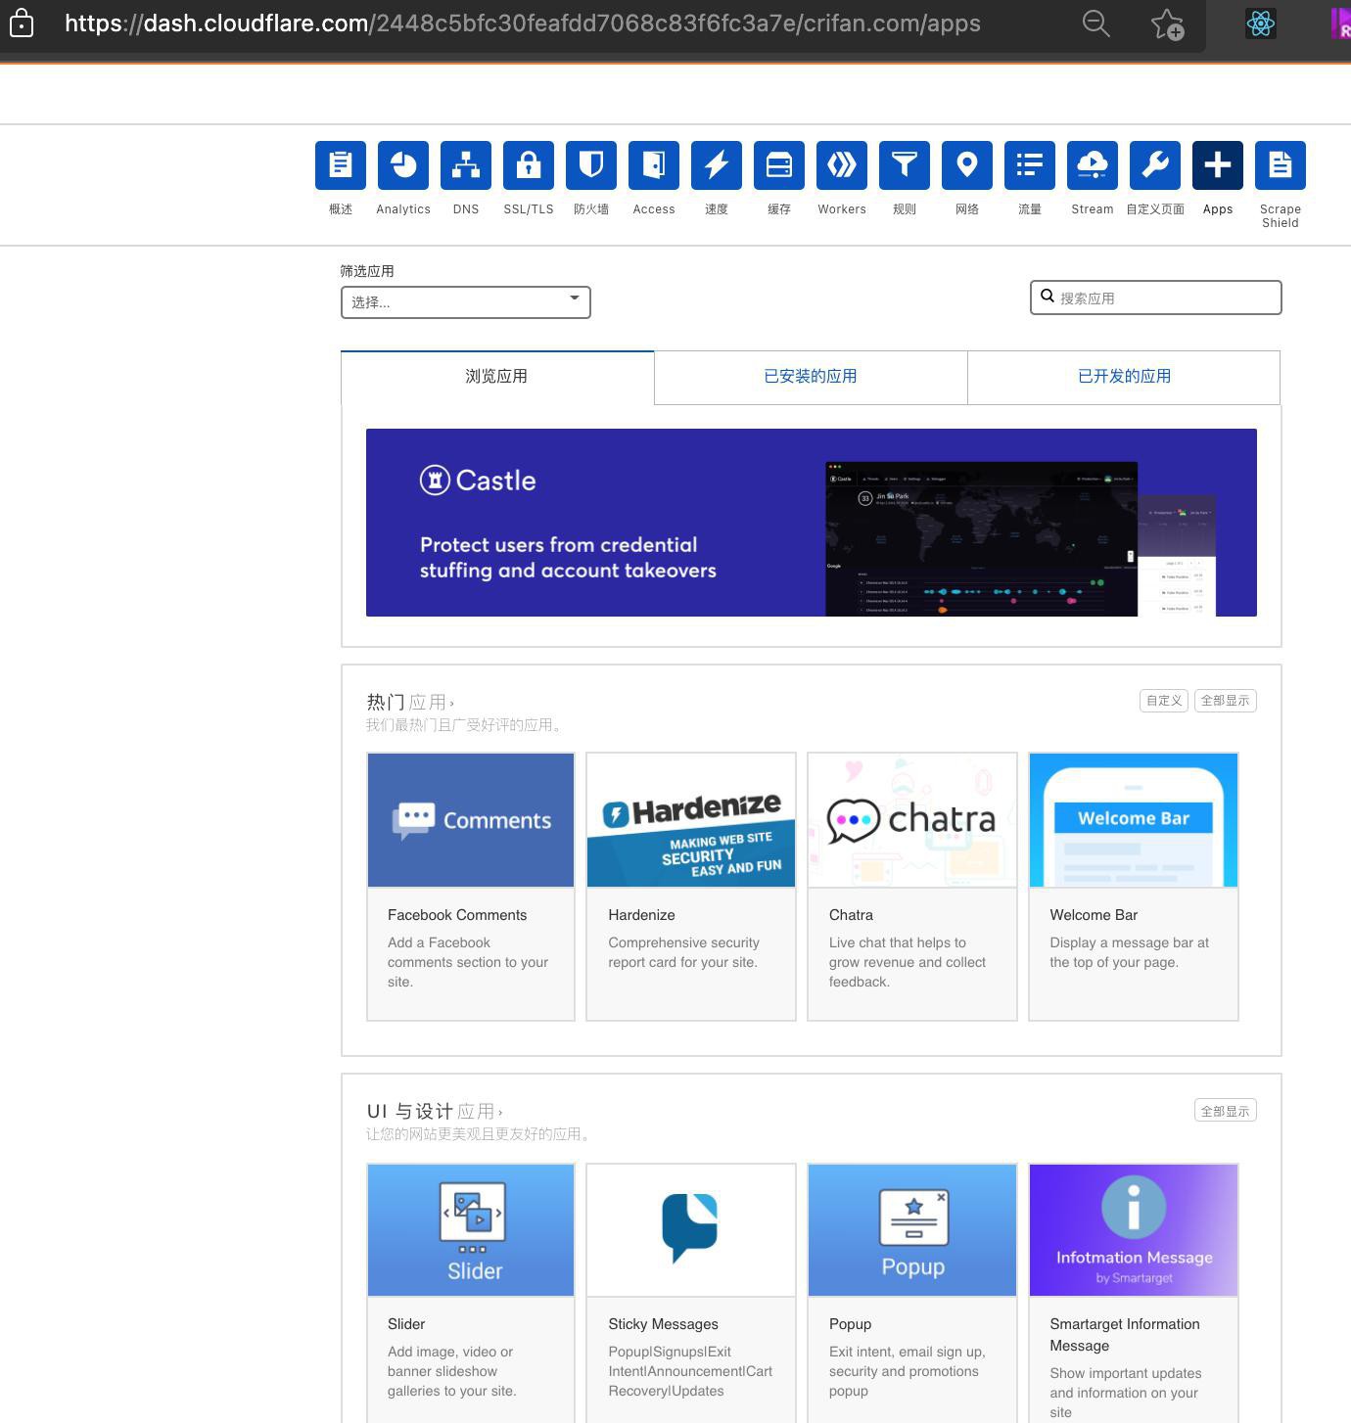The height and width of the screenshot is (1423, 1351).
Task: Open the Facebook Comments app thumbnail
Action: point(471,820)
